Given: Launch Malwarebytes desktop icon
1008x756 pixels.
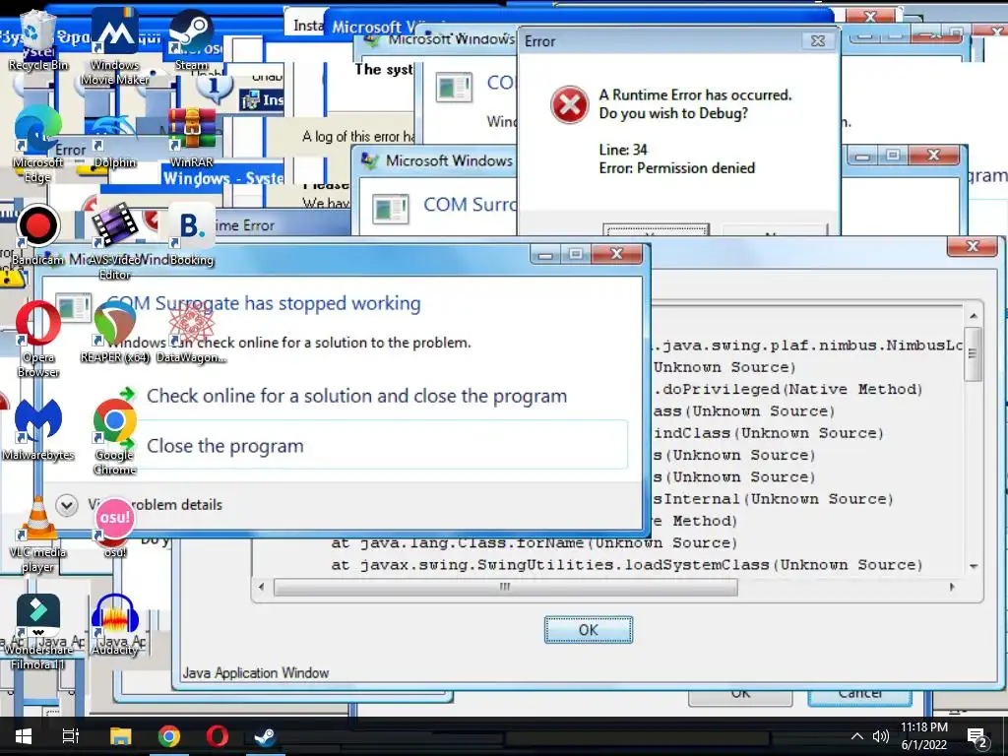Looking at the screenshot, I should point(38,428).
